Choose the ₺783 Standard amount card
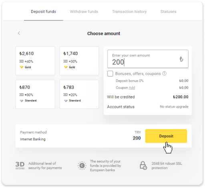 pos(79,94)
